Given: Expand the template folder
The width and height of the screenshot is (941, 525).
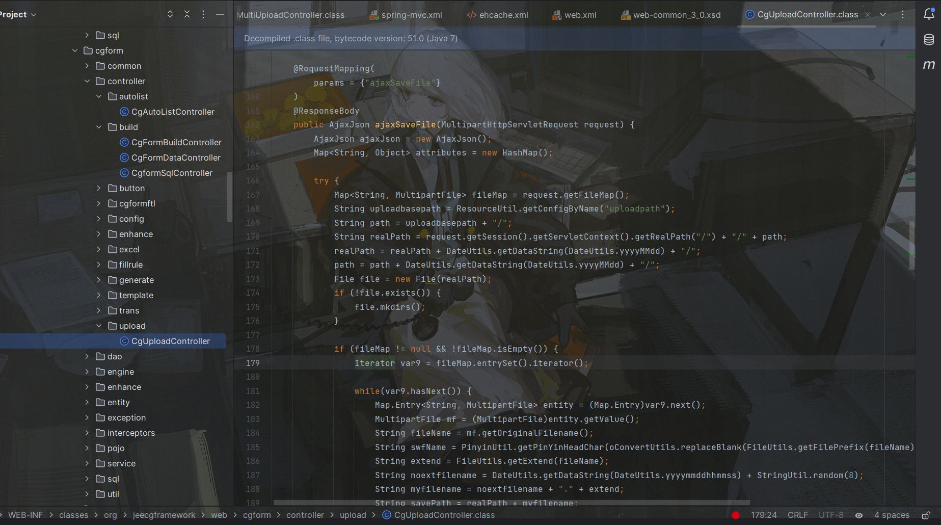Looking at the screenshot, I should point(99,295).
